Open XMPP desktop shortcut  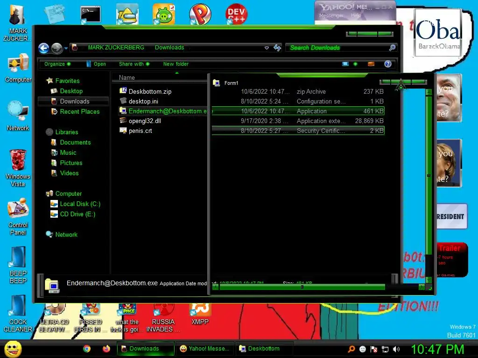(x=200, y=314)
